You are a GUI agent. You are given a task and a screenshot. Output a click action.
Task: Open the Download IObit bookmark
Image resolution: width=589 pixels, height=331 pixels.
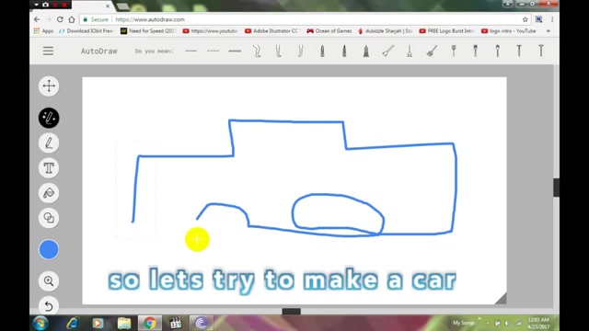click(x=86, y=31)
